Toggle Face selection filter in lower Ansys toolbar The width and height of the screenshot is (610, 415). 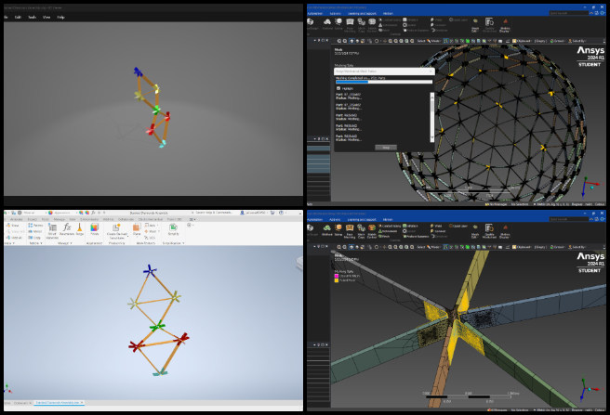click(x=462, y=247)
